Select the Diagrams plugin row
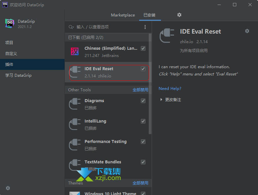Screen dimensions: 258x195 tap(107, 104)
